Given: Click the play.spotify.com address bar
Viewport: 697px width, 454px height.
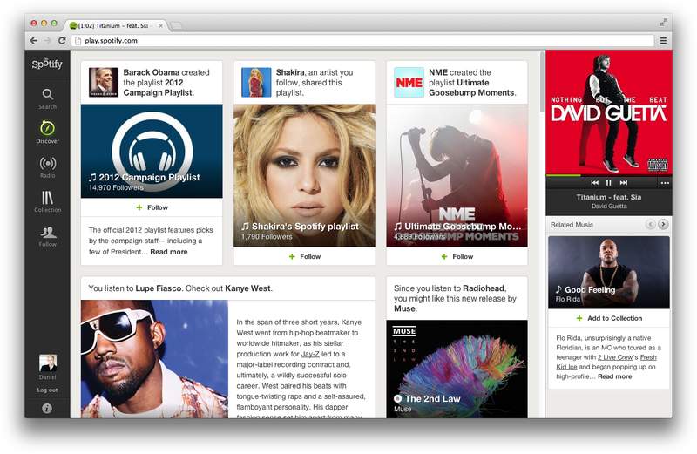Looking at the screenshot, I should pyautogui.click(x=363, y=40).
